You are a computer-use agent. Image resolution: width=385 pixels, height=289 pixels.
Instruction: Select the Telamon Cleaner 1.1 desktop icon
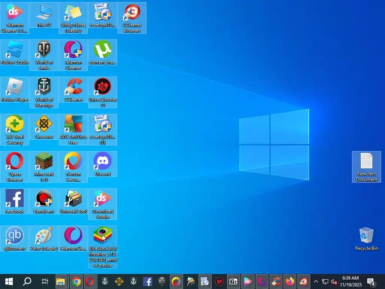(x=15, y=18)
